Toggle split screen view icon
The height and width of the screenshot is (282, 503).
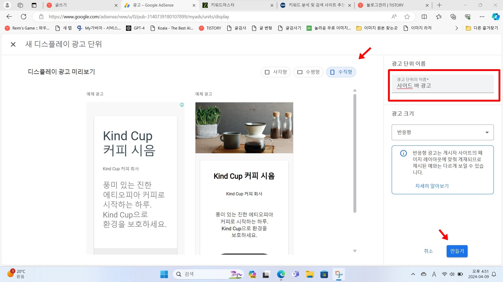(x=424, y=17)
